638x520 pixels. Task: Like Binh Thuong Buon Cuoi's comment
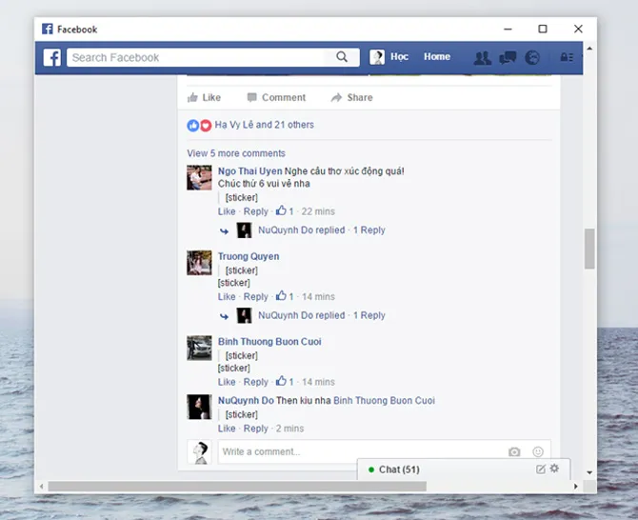227,382
